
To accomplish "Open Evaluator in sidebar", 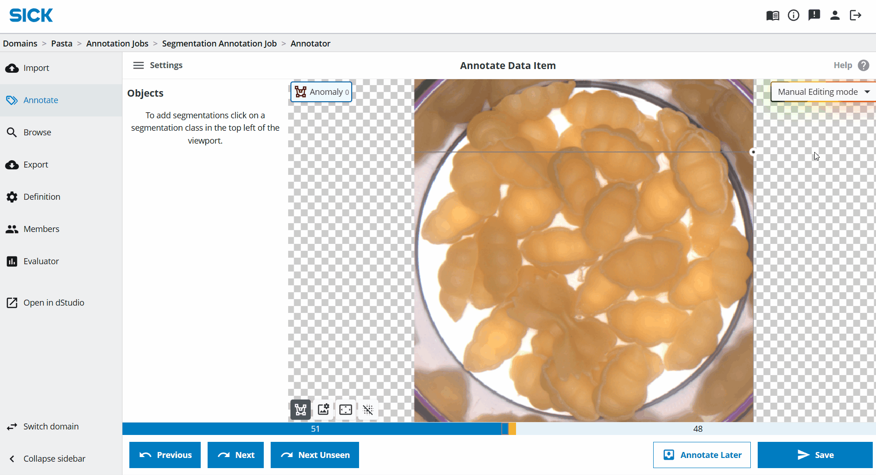I will pyautogui.click(x=61, y=261).
